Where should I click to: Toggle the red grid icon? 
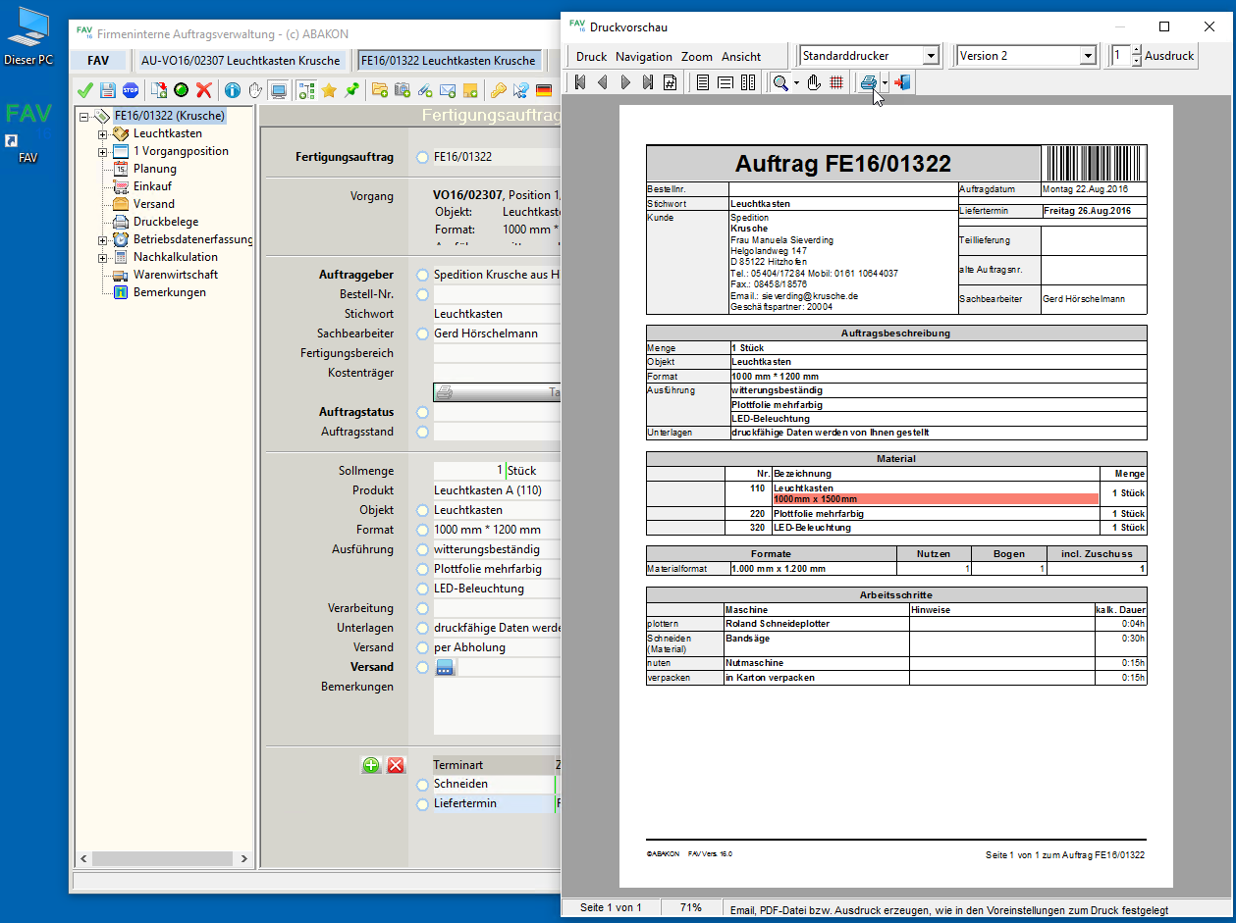pos(836,82)
